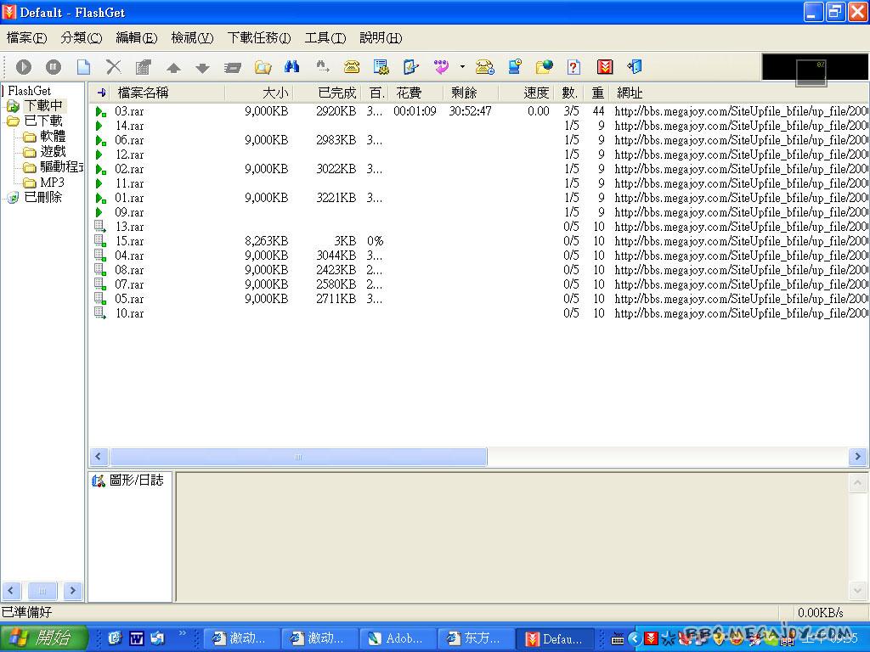Sort by 大小 column header
This screenshot has height=652, width=870.
(259, 93)
